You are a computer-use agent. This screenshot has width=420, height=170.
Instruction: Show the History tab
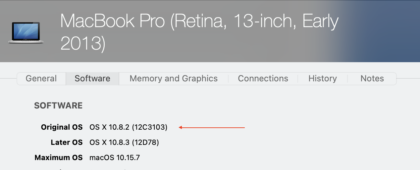tap(322, 79)
